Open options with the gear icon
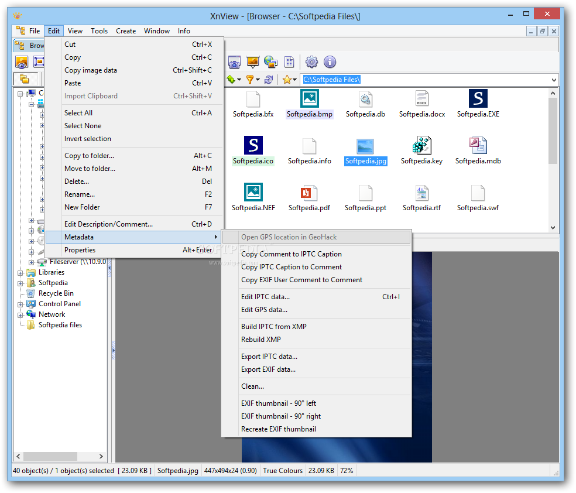The width and height of the screenshot is (576, 493). pyautogui.click(x=311, y=62)
